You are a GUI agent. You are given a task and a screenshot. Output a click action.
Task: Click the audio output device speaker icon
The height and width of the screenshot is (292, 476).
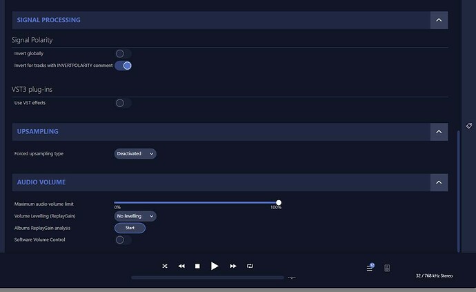[387, 268]
